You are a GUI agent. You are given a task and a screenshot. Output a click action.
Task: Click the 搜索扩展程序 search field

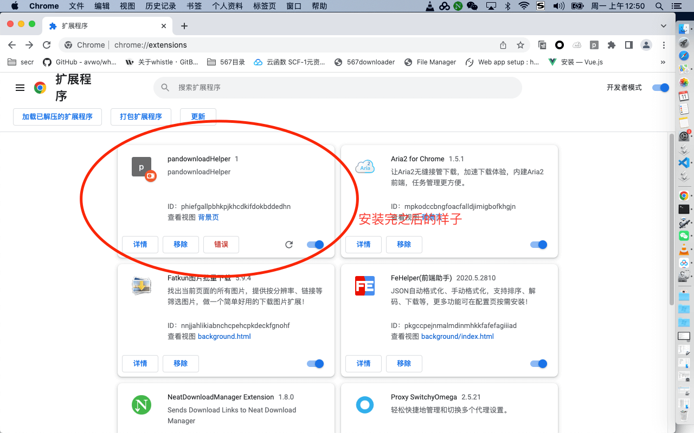336,88
